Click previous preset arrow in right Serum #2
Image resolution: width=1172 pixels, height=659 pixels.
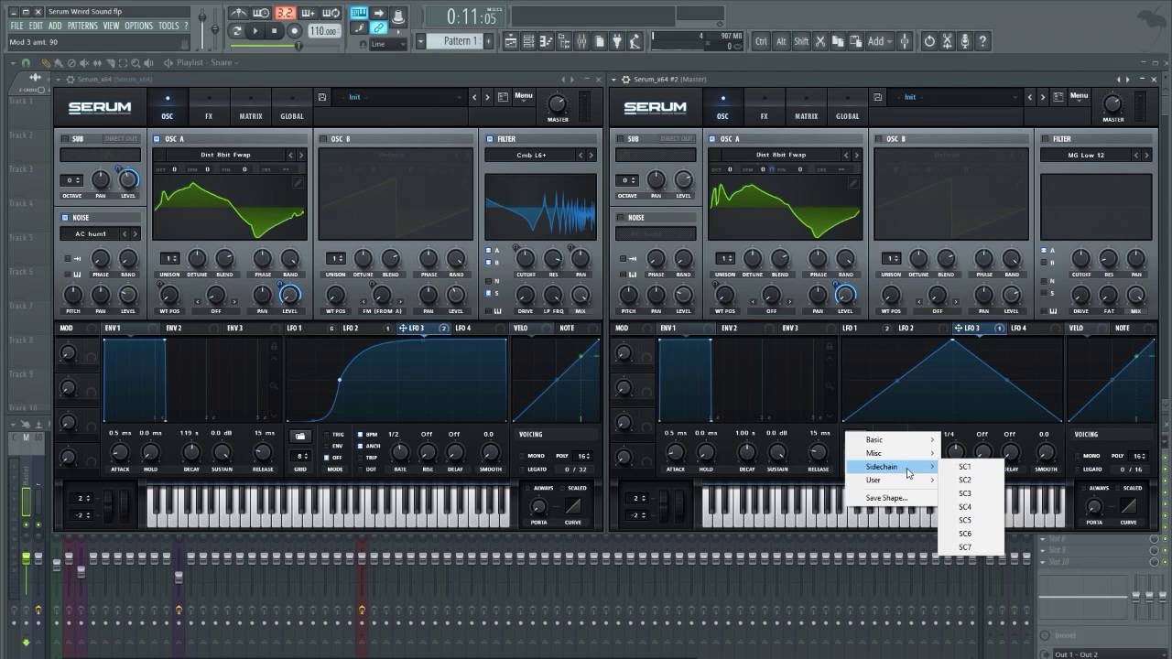(1030, 97)
